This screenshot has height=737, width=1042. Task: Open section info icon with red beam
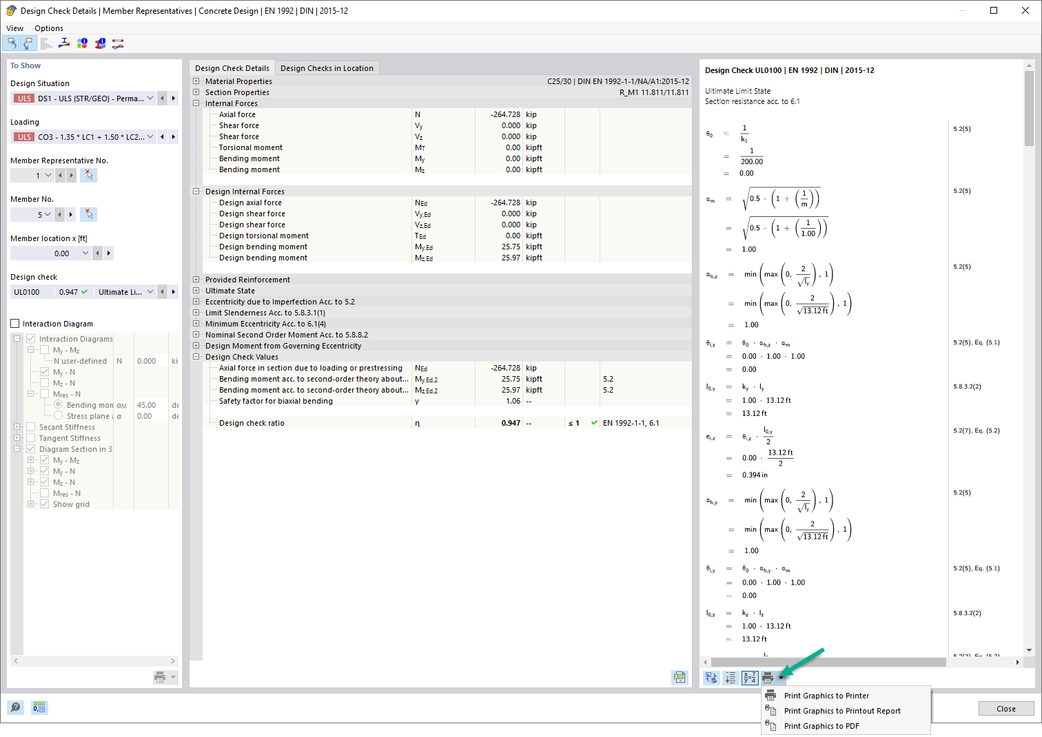pos(100,43)
